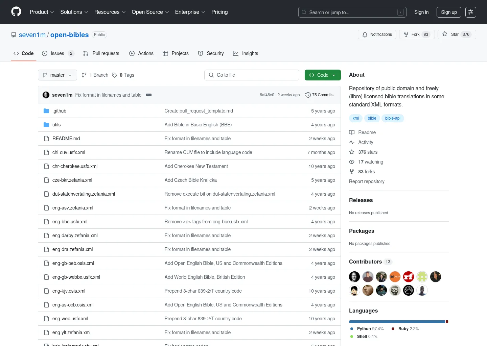Open eng-web.usfx.xml file

(x=70, y=319)
